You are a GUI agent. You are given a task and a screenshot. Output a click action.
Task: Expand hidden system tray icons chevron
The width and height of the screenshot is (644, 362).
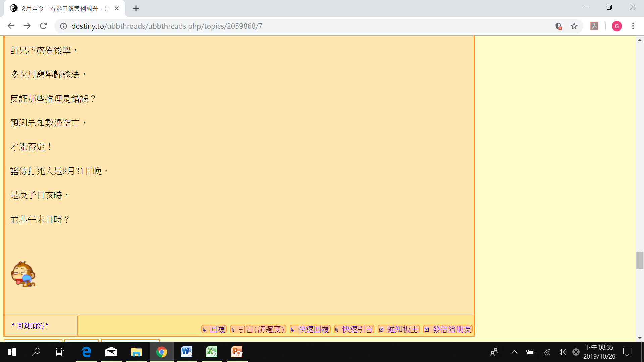[x=514, y=352]
